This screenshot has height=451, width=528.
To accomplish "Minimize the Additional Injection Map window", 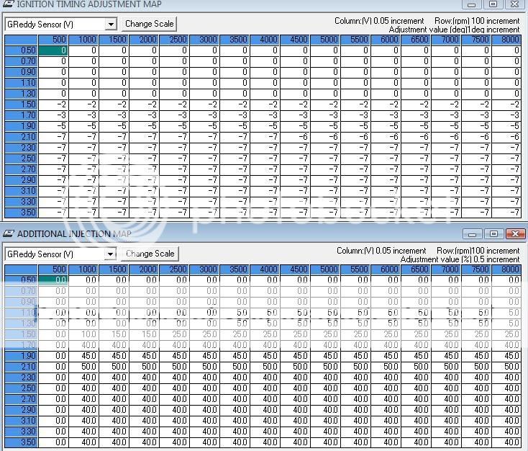I will pos(473,233).
